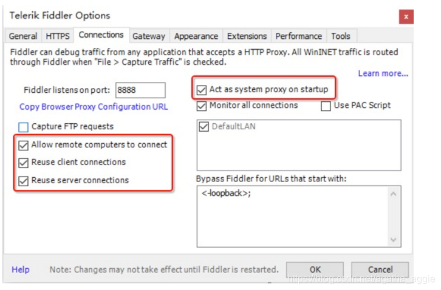Switch to the General tab
441x290 pixels.
tap(23, 36)
